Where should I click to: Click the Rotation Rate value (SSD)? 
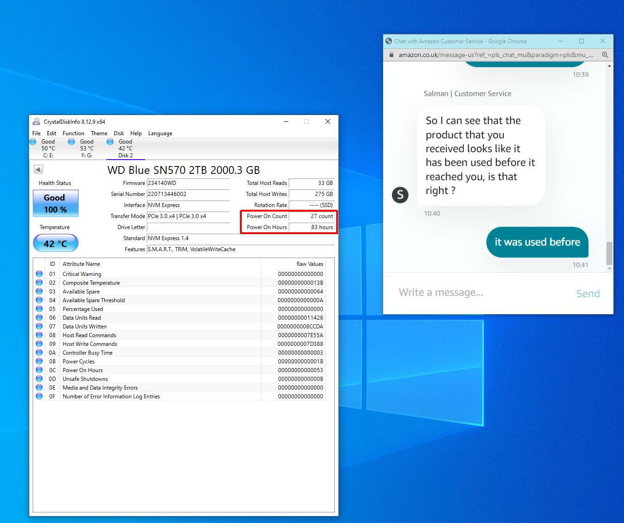(x=312, y=205)
